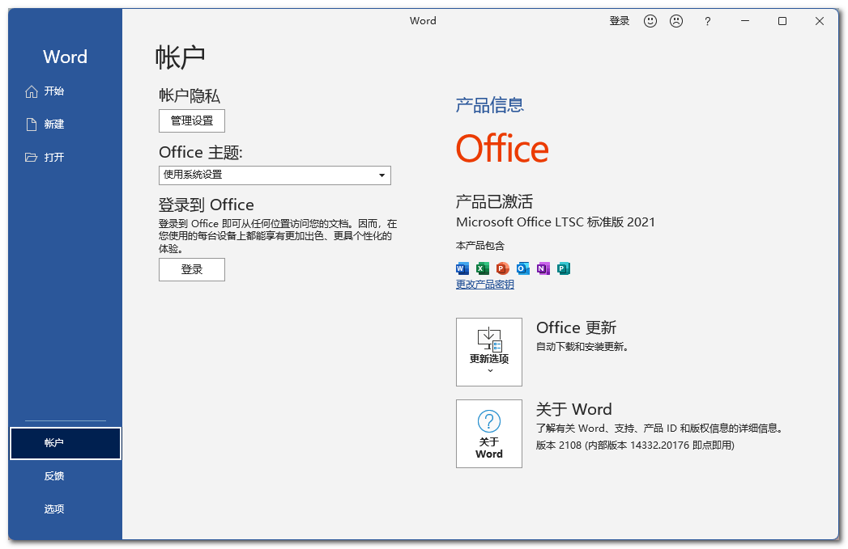This screenshot has height=549, width=848.
Task: Open the Office 主题 dropdown showing 使用系统设置
Action: (x=275, y=175)
